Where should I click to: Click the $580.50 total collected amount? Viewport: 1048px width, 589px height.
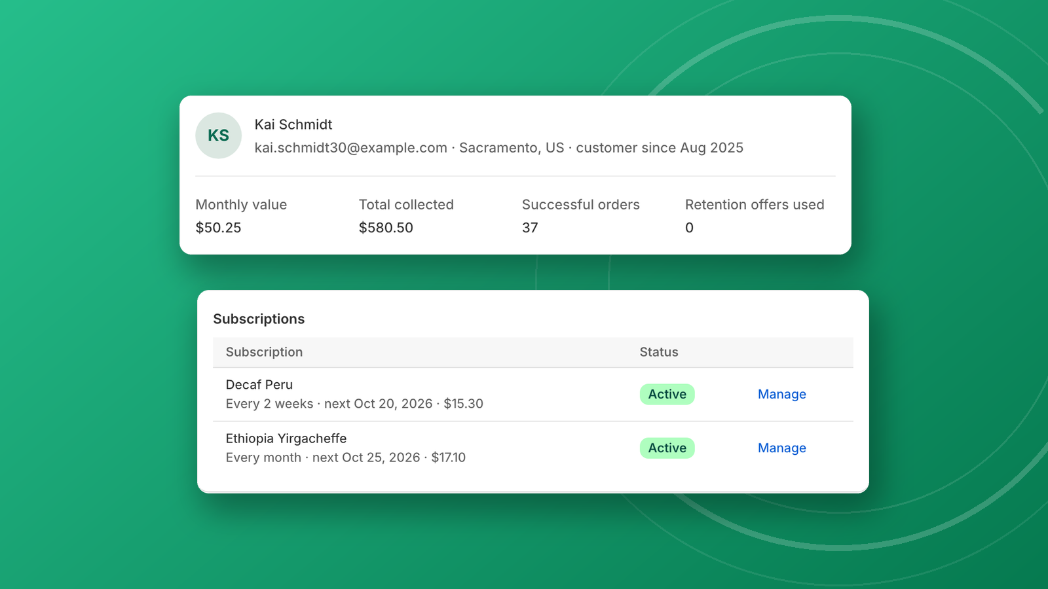point(386,228)
